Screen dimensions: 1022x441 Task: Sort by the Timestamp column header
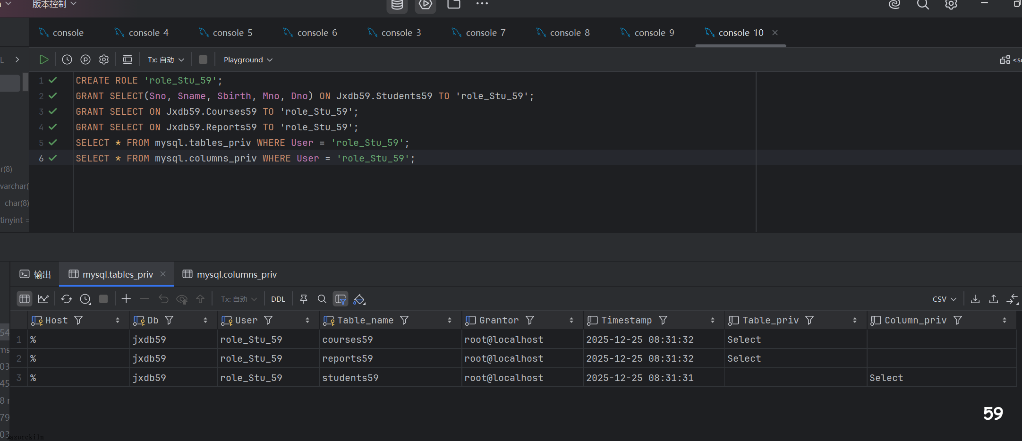click(x=626, y=320)
